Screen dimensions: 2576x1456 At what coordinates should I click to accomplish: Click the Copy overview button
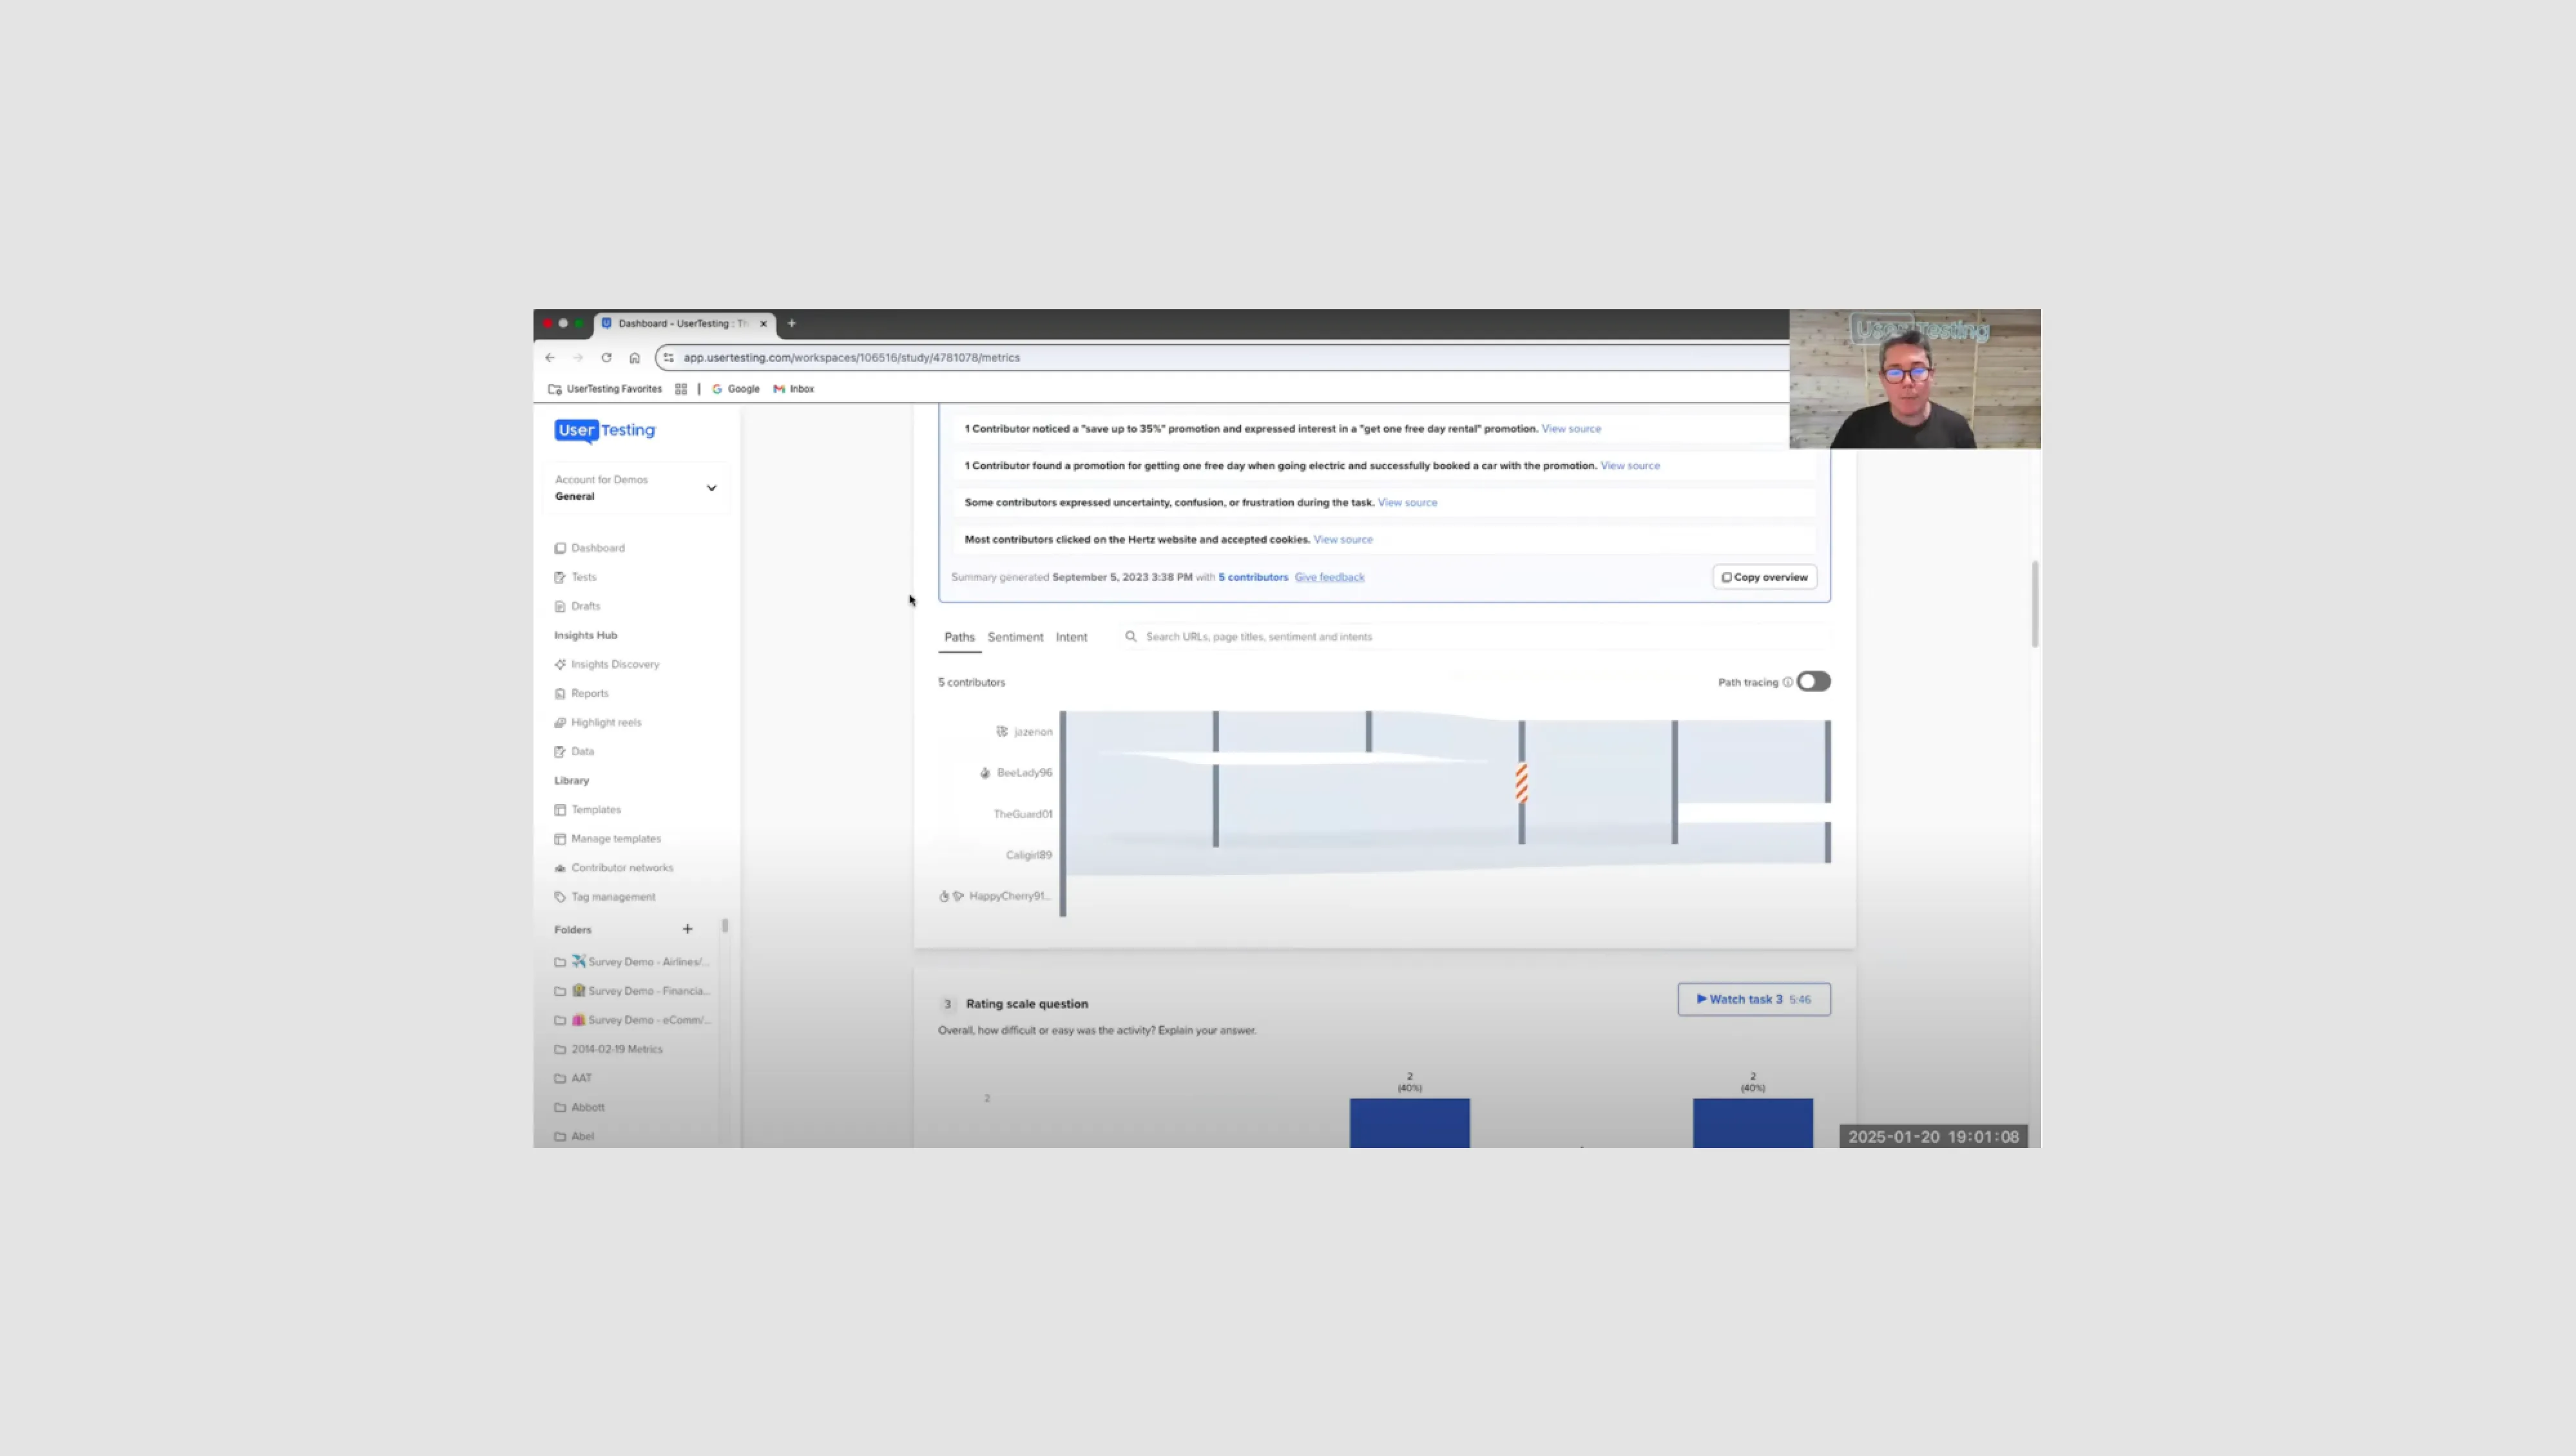(1763, 577)
